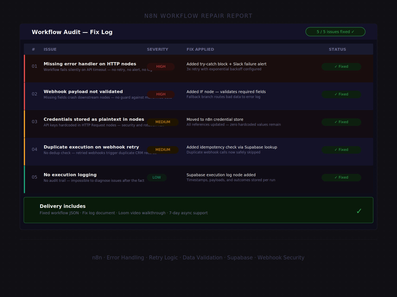Select 'No execution logging' title
This screenshot has height=297, width=397.
[70, 175]
